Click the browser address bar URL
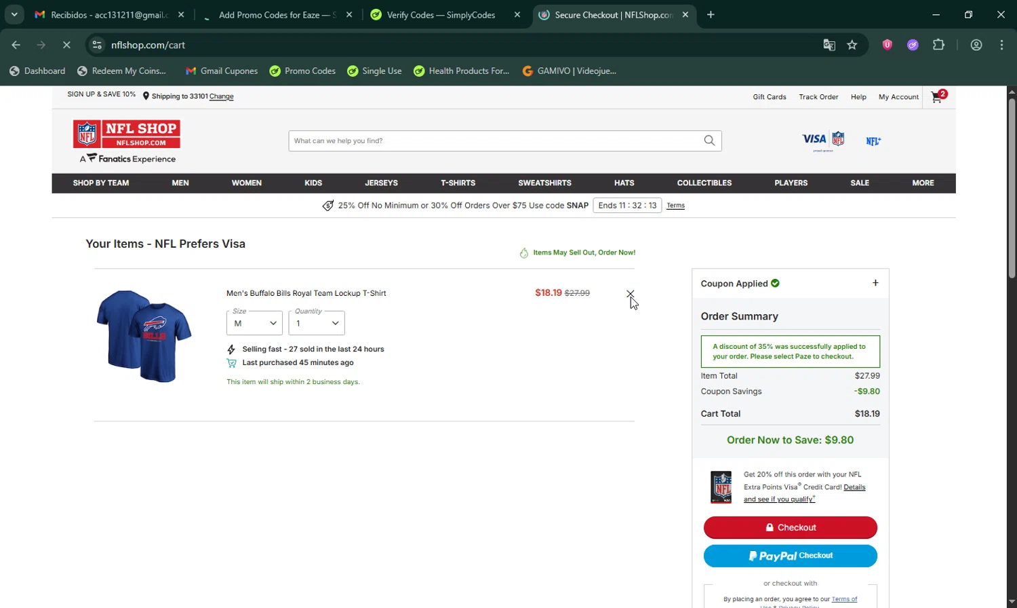The image size is (1017, 608). pos(148,45)
